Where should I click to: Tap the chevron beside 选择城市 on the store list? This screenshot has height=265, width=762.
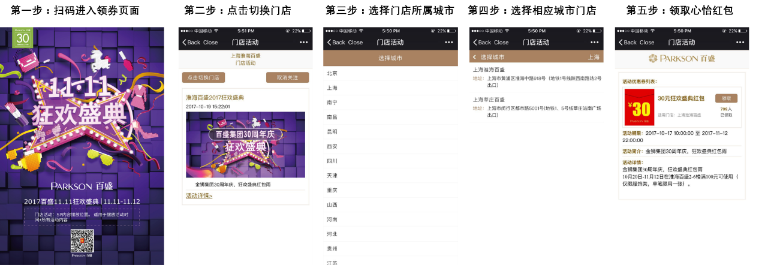(474, 57)
